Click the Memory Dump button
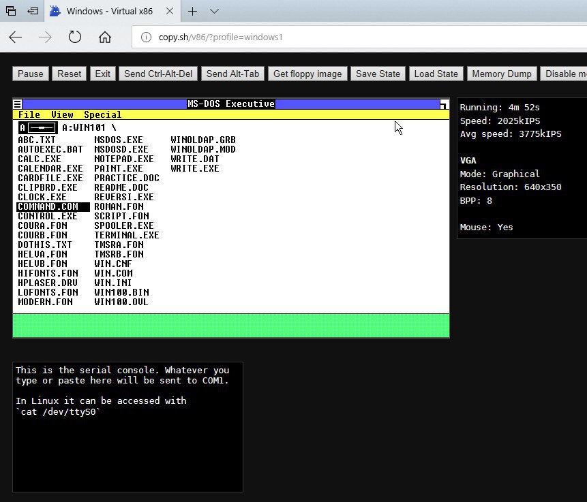The height and width of the screenshot is (502, 587). pos(502,74)
